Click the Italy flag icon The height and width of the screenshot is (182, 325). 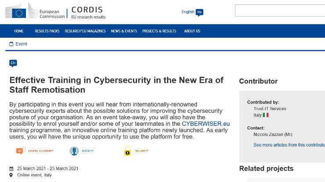[266, 115]
